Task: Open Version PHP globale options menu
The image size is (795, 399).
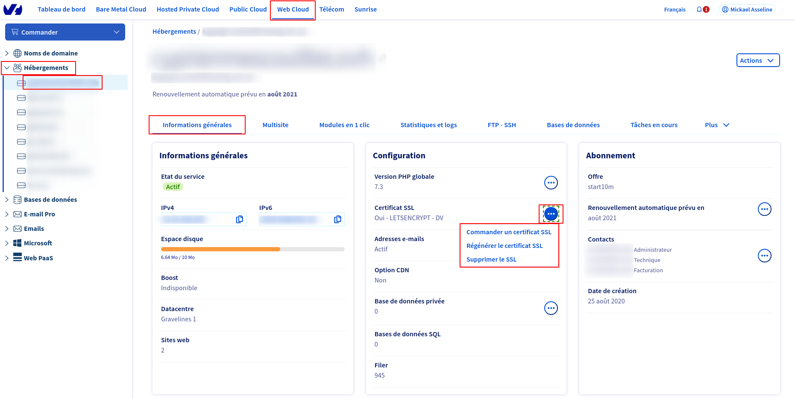Action: (x=551, y=183)
